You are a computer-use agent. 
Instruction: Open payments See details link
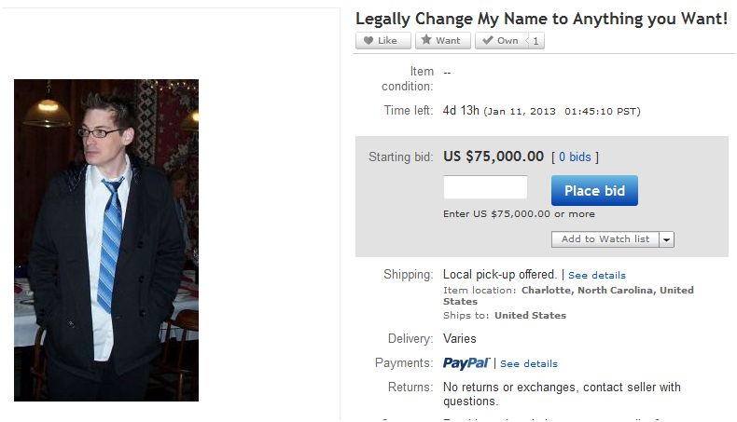[529, 364]
